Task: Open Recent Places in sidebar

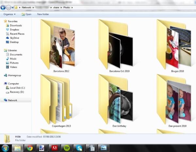Action: pos(17,34)
